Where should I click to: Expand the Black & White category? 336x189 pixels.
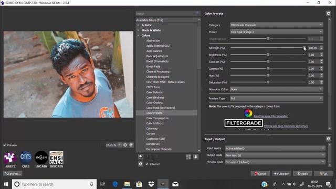(x=138, y=30)
